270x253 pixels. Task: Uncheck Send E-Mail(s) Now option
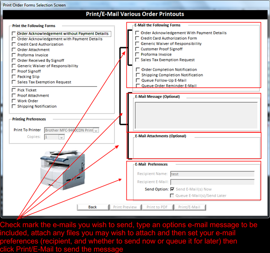click(x=172, y=189)
